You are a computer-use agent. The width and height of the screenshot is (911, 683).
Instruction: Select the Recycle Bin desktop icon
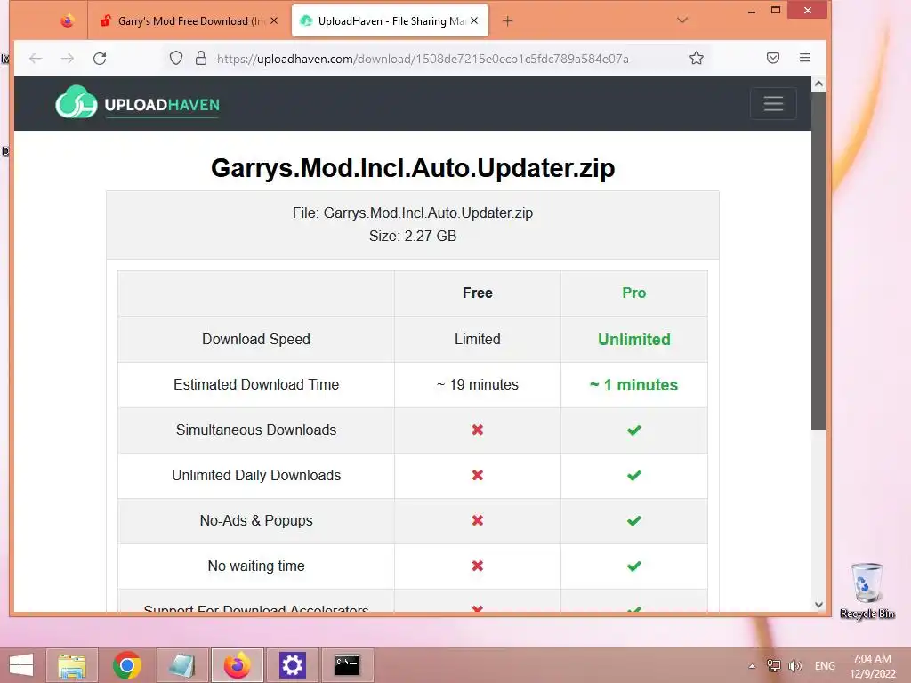tap(867, 591)
